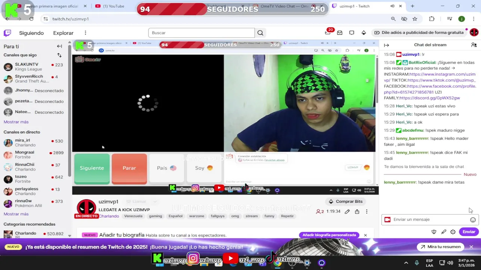
Task: Click the red Parar button in stream
Action: point(129,168)
